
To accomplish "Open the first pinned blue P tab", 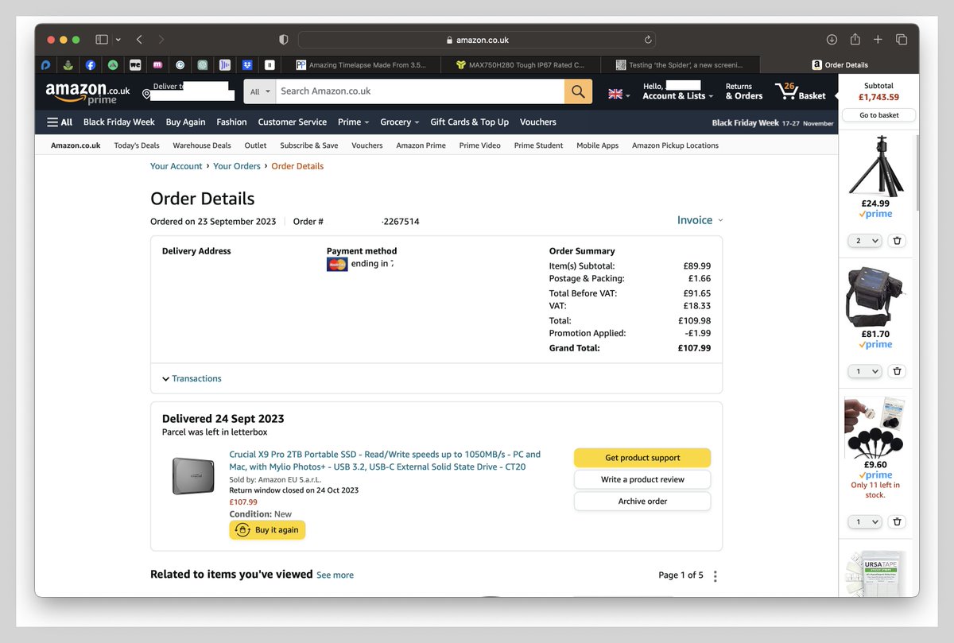I will point(46,64).
